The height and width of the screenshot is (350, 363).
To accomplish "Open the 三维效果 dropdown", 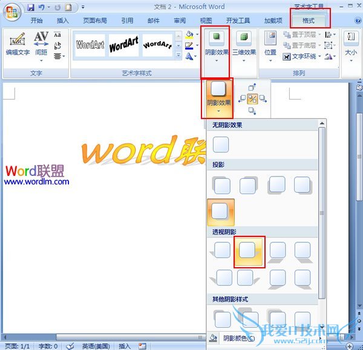I will [244, 47].
